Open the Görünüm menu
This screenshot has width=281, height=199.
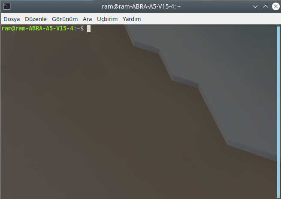pos(65,19)
